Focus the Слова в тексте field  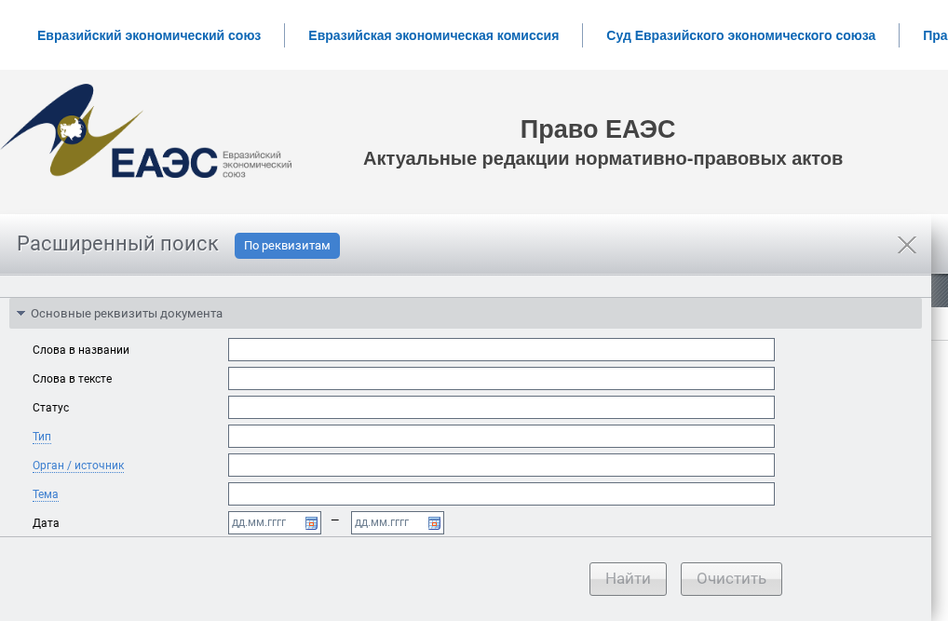(x=501, y=379)
